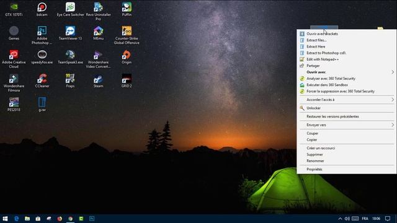This screenshot has width=397, height=223.
Task: Open the Action Center notifications
Action: pos(388,219)
